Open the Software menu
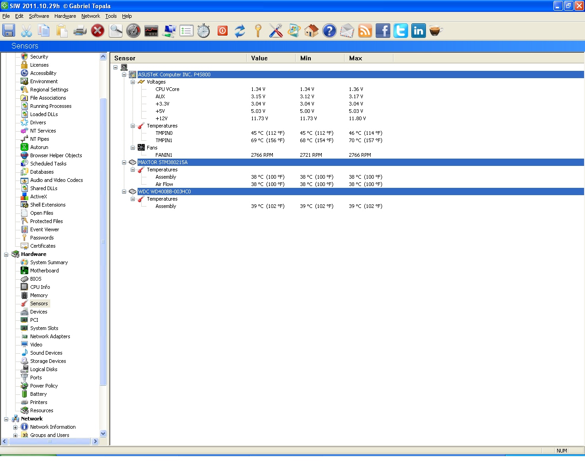This screenshot has height=468, width=585. coord(39,16)
